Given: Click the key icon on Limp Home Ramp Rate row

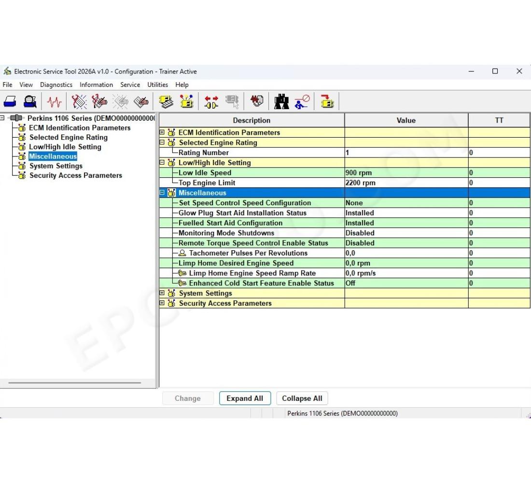Looking at the screenshot, I should point(182,273).
